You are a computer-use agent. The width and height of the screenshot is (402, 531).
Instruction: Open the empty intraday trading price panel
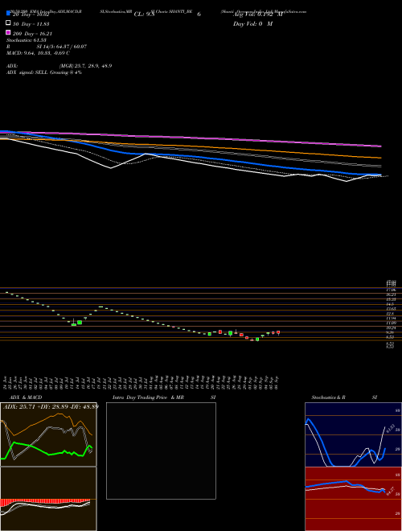pyautogui.click(x=161, y=451)
